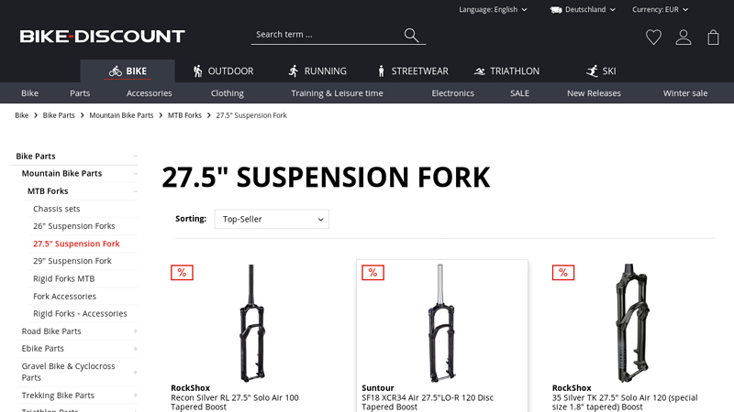The height and width of the screenshot is (412, 734).
Task: Click the sale percent badge on Suntour fork
Action: point(373,272)
